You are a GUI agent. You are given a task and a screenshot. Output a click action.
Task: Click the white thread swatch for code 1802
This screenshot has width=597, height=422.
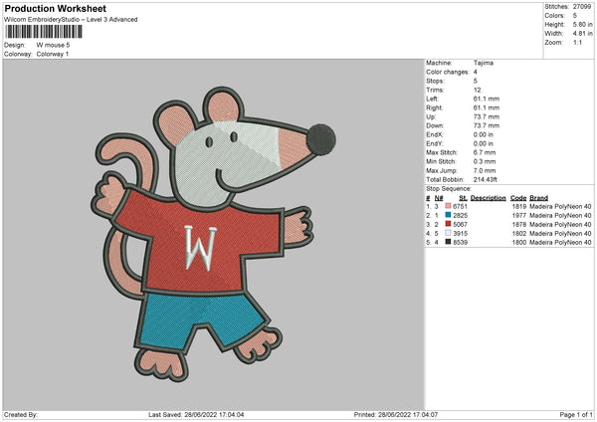[x=448, y=233]
